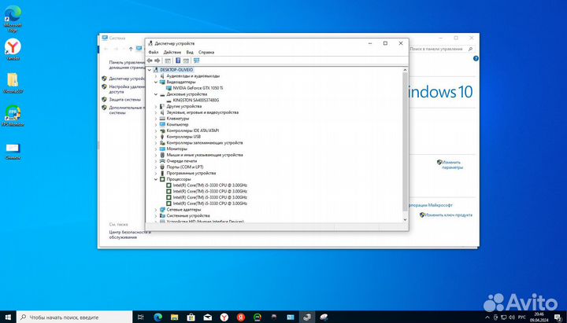Click the Контроллеры USB plug icon

162,137
